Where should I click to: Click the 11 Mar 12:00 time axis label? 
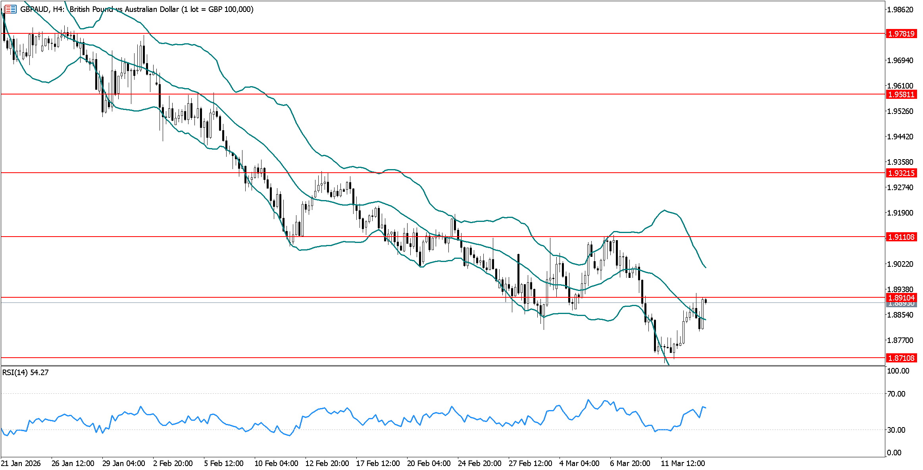(x=683, y=463)
